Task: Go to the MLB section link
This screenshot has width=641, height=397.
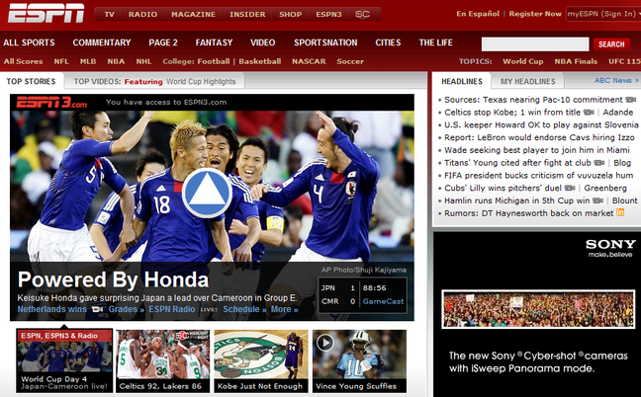Action: pyautogui.click(x=88, y=61)
